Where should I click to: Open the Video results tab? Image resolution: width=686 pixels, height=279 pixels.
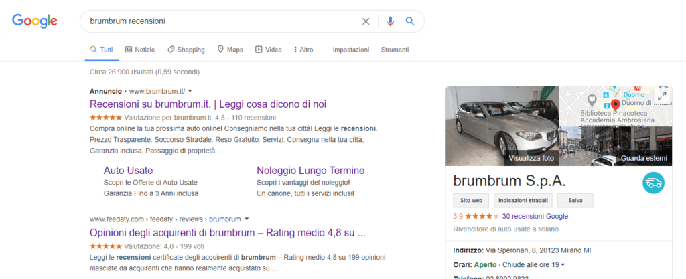[269, 50]
